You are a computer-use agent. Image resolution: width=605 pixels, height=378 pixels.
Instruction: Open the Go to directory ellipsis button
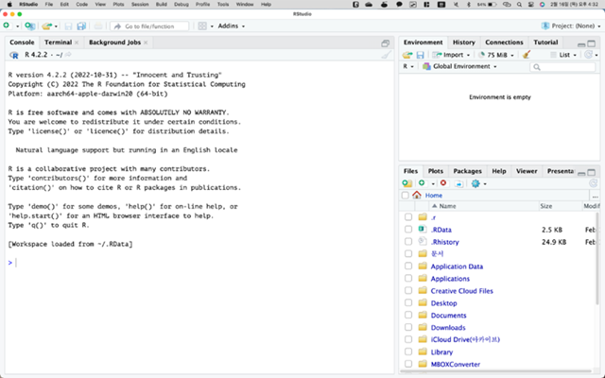coord(595,196)
